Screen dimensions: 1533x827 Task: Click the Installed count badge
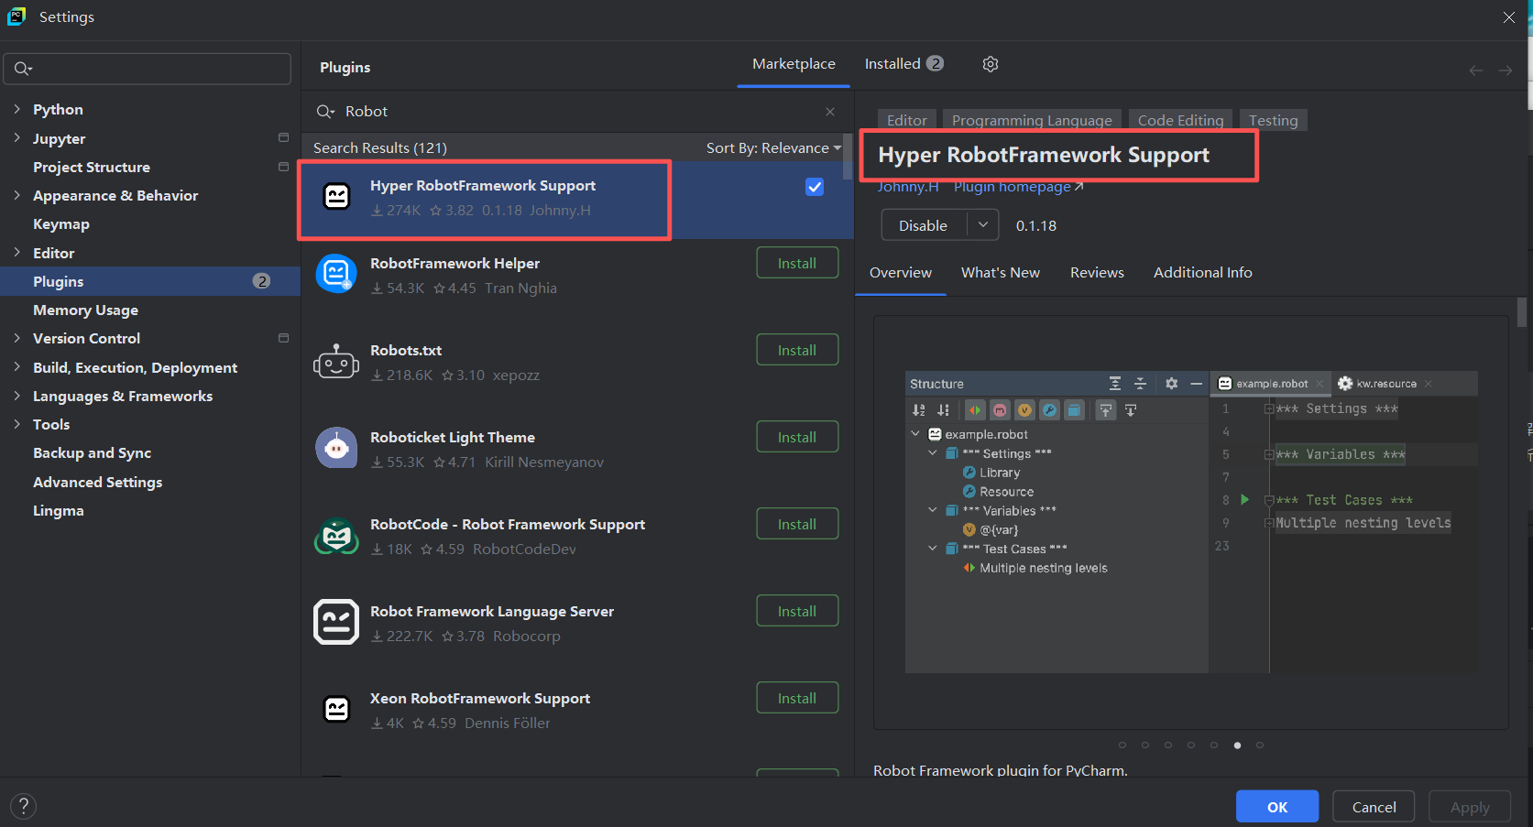[x=935, y=63]
